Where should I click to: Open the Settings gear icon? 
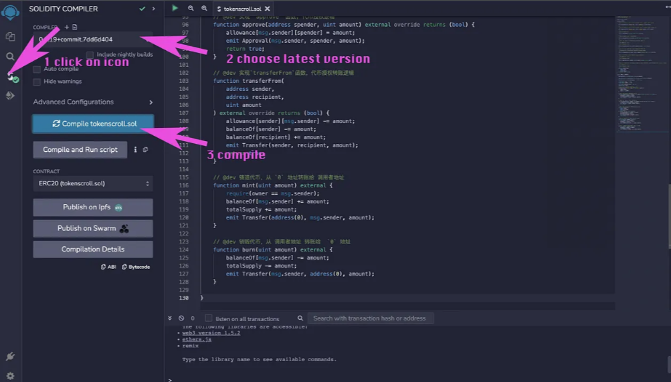10,375
